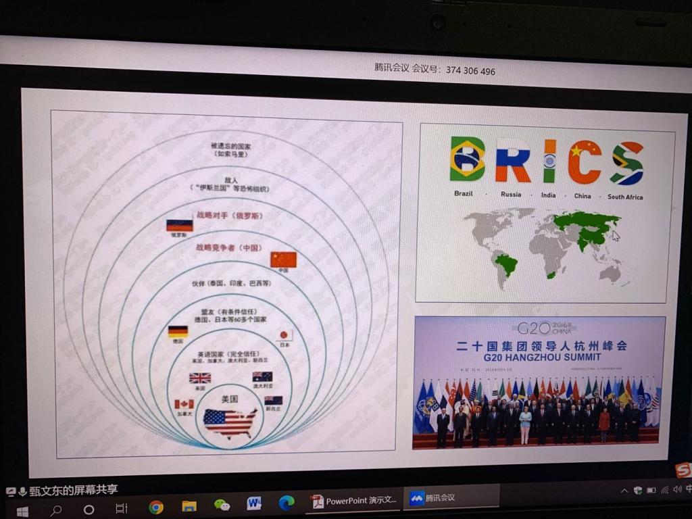The image size is (692, 519).
Task: Open WeChat from the taskbar
Action: (222, 505)
